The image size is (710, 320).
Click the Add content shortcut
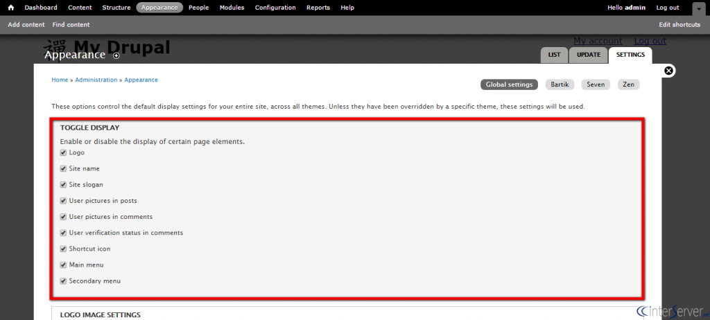26,25
